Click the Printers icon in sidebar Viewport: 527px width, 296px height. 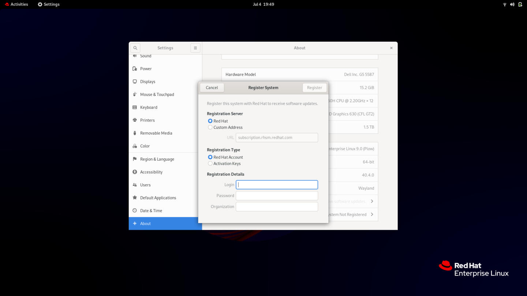[x=135, y=120]
